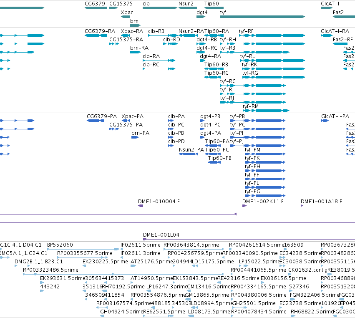Click the Xpac gene label

(x=127, y=13)
